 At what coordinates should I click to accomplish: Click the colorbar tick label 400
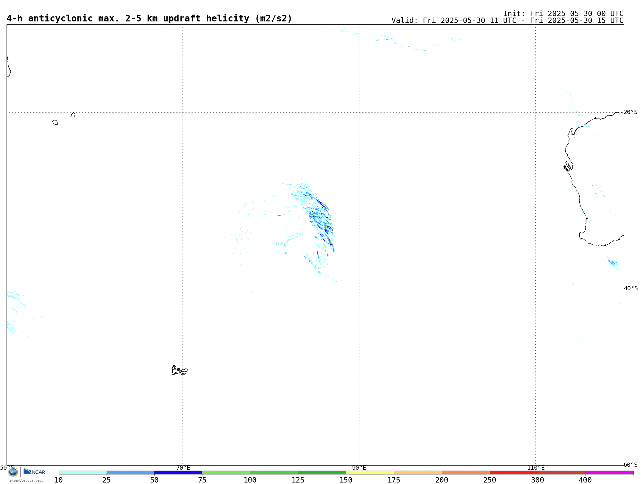click(x=585, y=480)
